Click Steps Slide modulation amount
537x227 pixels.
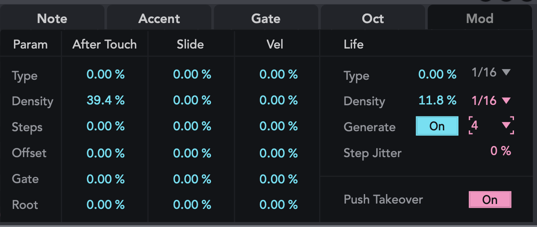pos(192,127)
